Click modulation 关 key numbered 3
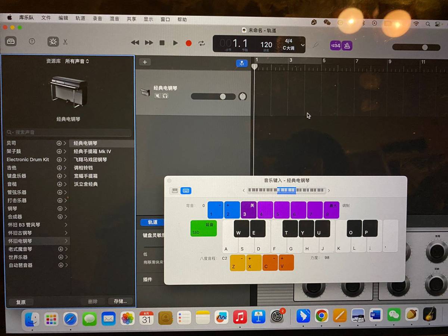 pyautogui.click(x=249, y=210)
